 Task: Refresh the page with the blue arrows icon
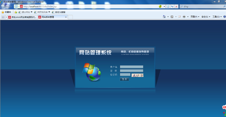(x=172, y=6)
